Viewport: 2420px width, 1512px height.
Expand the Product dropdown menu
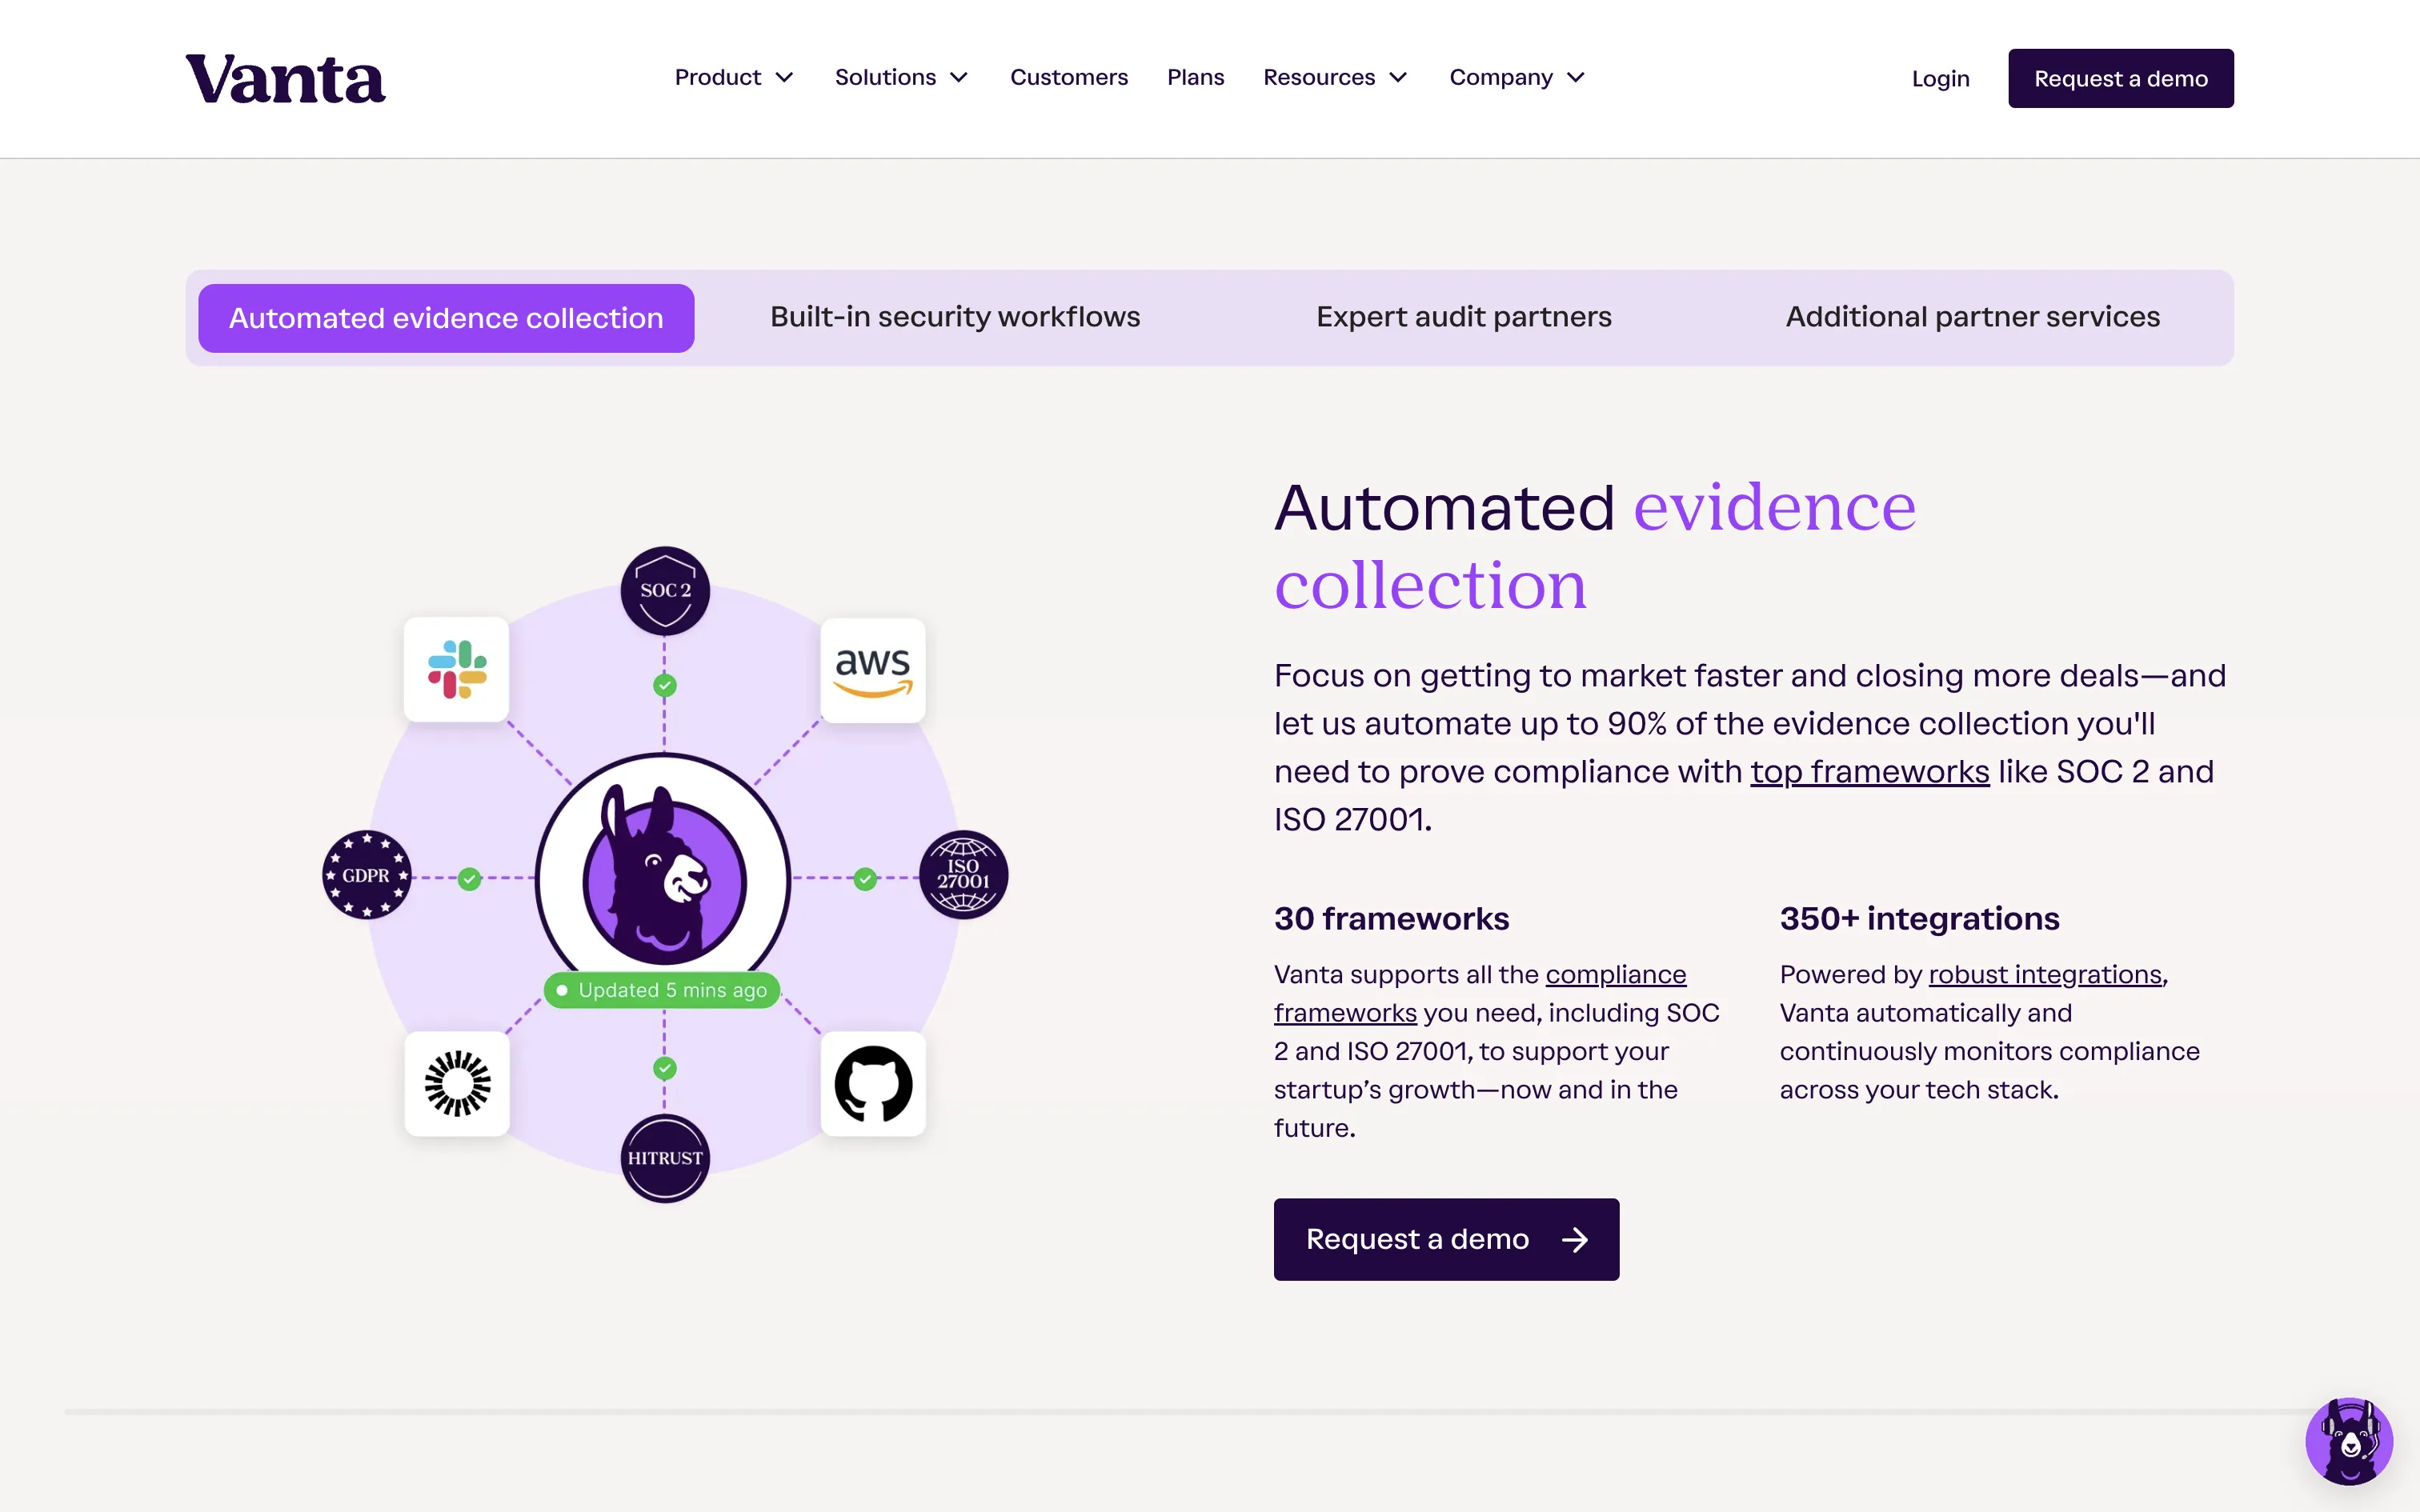coord(733,78)
